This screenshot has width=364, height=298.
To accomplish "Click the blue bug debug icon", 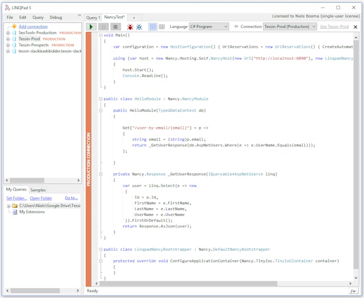I will [x=139, y=27].
